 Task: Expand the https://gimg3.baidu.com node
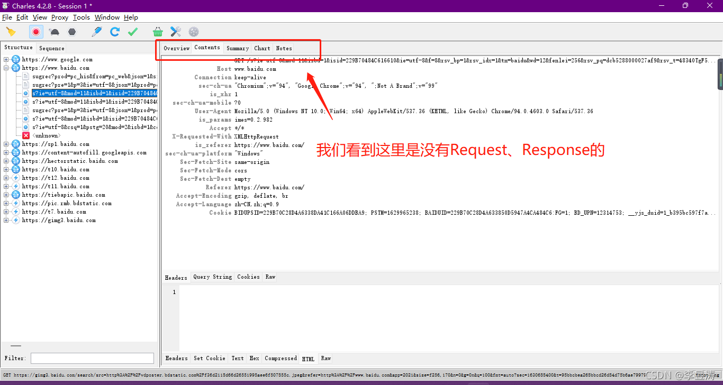point(6,220)
